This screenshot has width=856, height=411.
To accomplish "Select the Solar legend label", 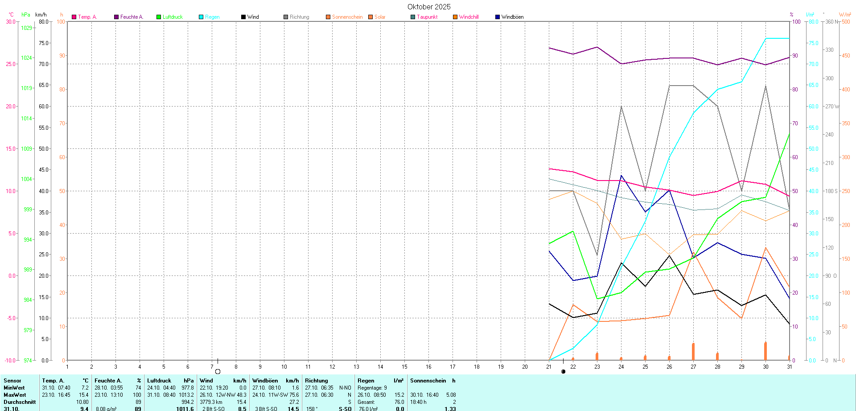I will [380, 17].
